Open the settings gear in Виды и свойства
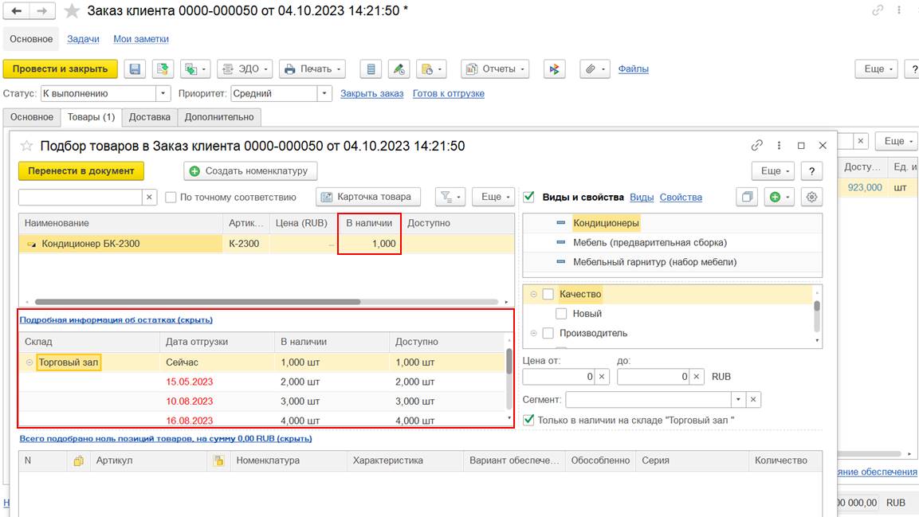Image resolution: width=919 pixels, height=517 pixels. (x=811, y=197)
